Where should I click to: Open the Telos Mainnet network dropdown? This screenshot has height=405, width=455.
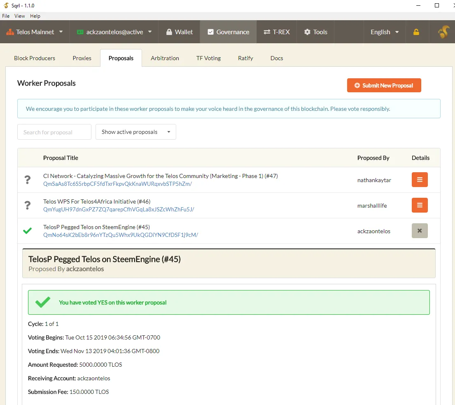click(x=35, y=32)
